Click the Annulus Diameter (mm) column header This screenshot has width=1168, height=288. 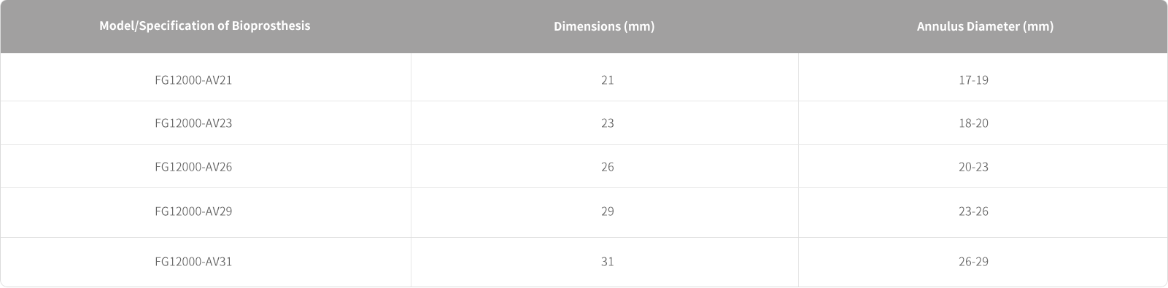pos(985,26)
